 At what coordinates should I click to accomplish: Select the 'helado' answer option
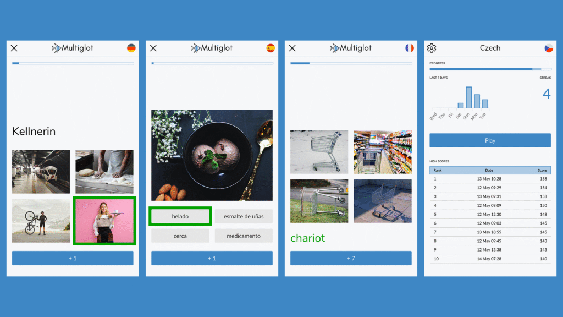(x=180, y=216)
